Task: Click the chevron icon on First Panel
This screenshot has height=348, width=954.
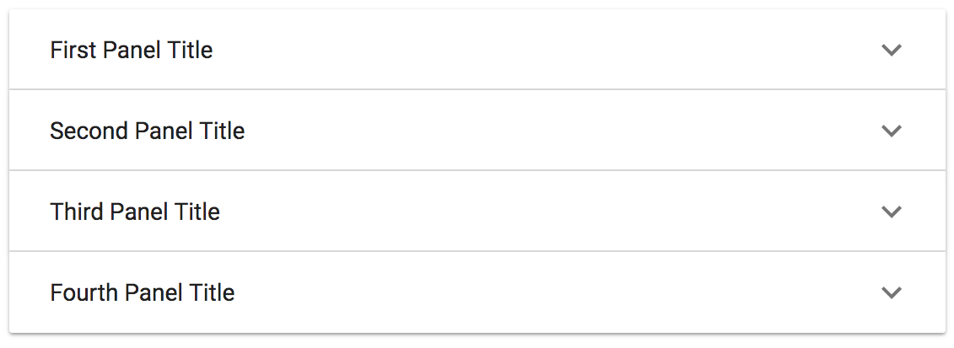Action: 892,51
